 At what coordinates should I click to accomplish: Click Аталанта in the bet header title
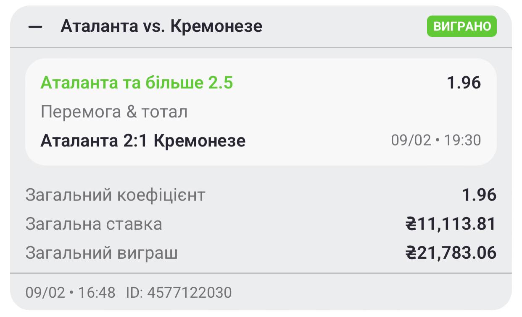99,26
